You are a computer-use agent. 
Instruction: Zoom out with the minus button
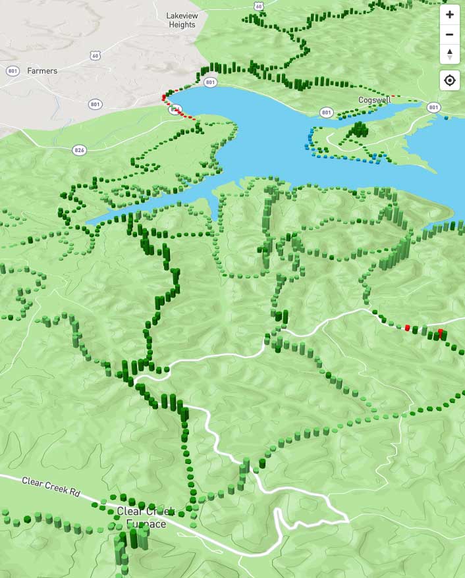449,35
